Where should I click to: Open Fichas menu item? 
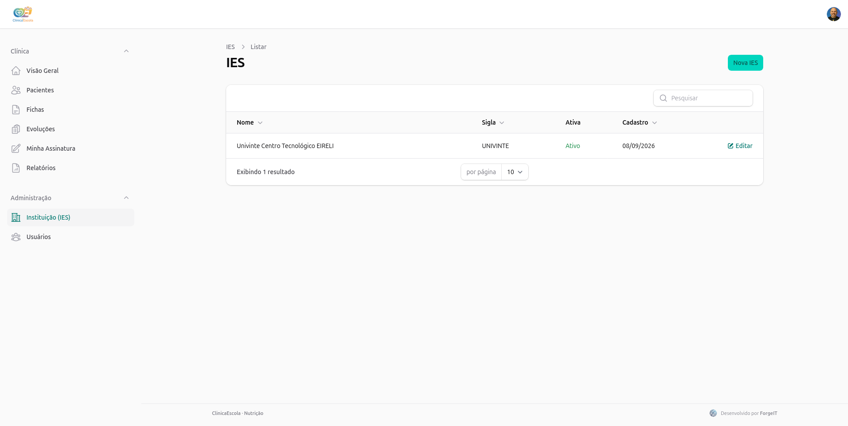(x=71, y=110)
